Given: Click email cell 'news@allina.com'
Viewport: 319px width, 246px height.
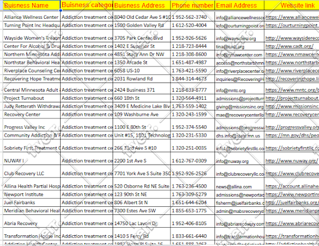Looking at the screenshot, I should tap(240, 184).
